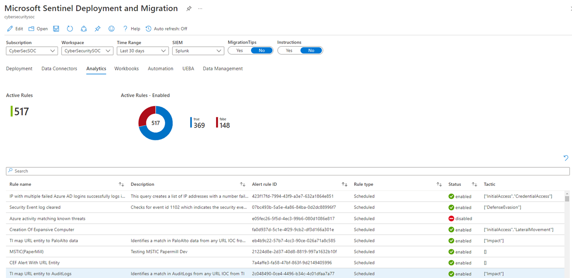Click alert ID 423f17fd-7994-43f9-a3e7-632a1864e851
The height and width of the screenshot is (278, 572).
[x=293, y=197]
